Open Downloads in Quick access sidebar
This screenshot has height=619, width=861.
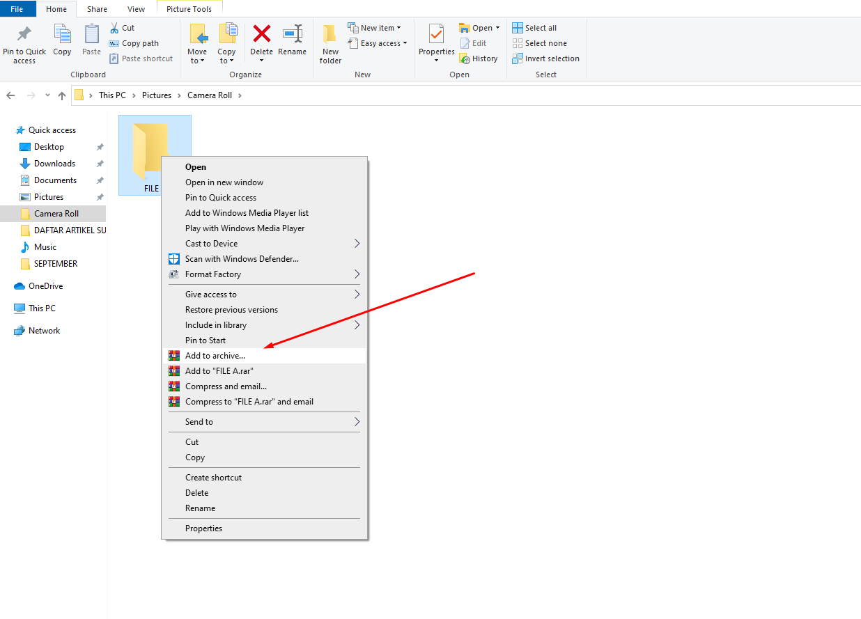(x=54, y=164)
